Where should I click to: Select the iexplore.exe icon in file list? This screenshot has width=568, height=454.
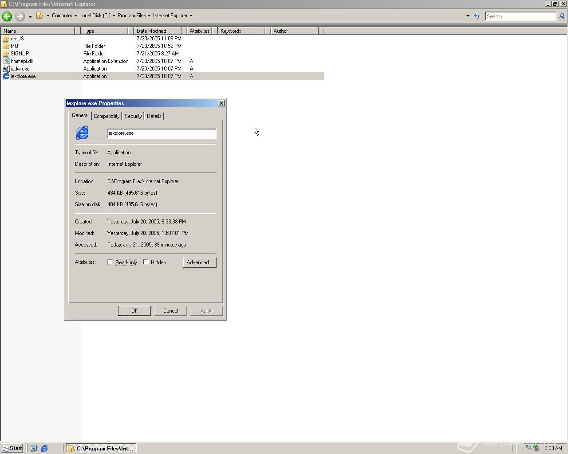[6, 76]
